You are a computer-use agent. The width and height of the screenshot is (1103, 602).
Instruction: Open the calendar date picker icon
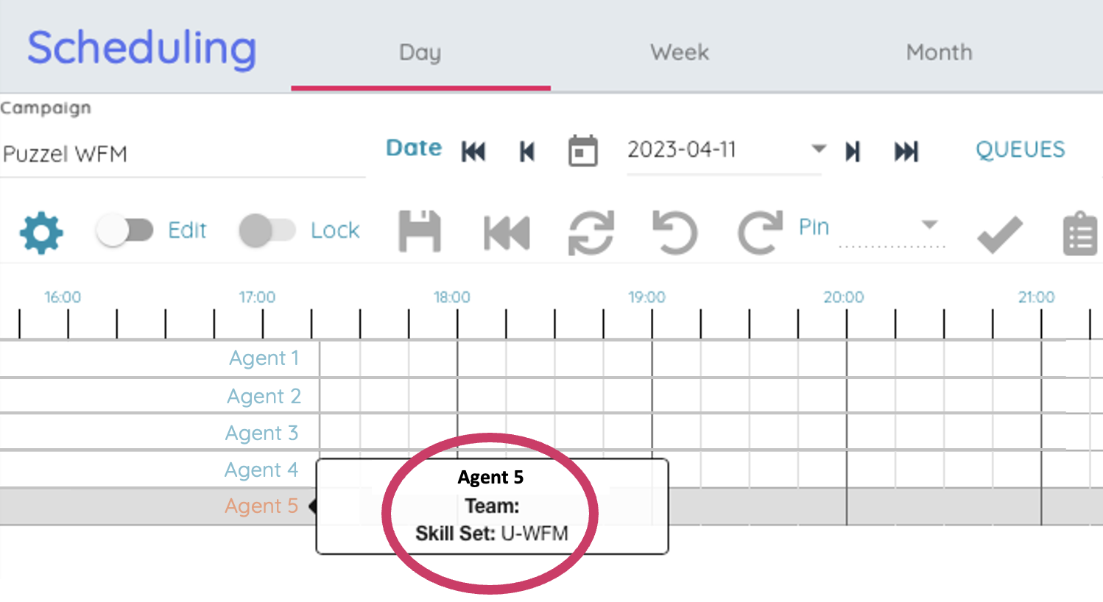582,152
